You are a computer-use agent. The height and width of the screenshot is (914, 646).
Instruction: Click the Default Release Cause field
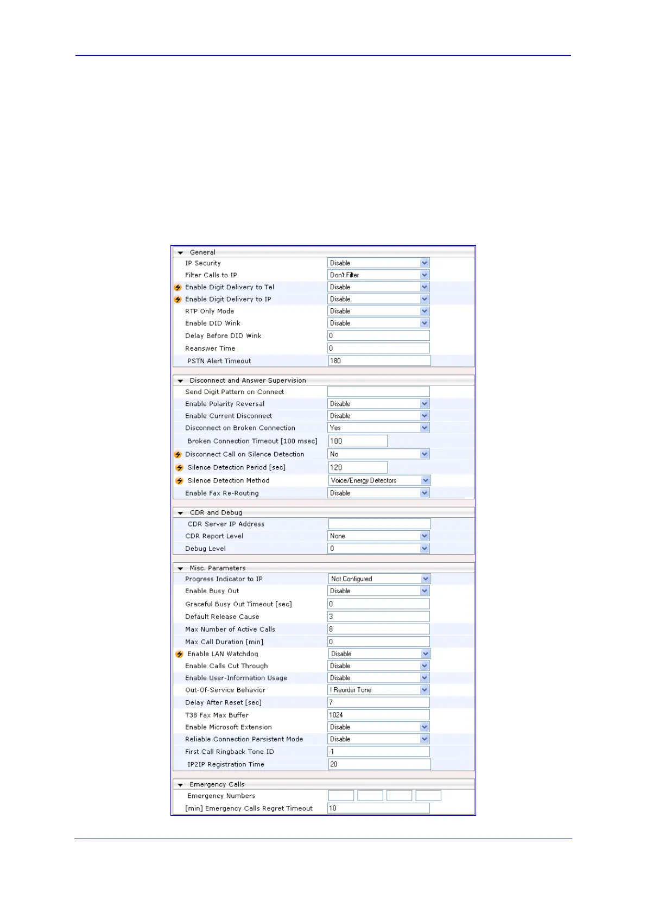point(378,617)
